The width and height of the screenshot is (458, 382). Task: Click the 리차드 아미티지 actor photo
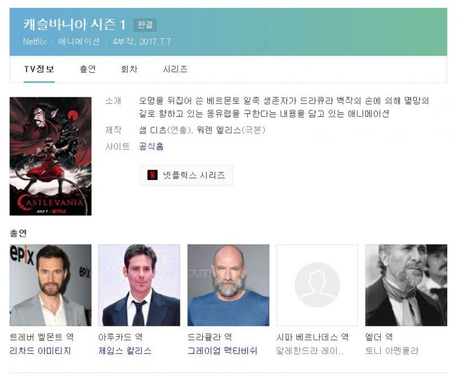pos(50,285)
